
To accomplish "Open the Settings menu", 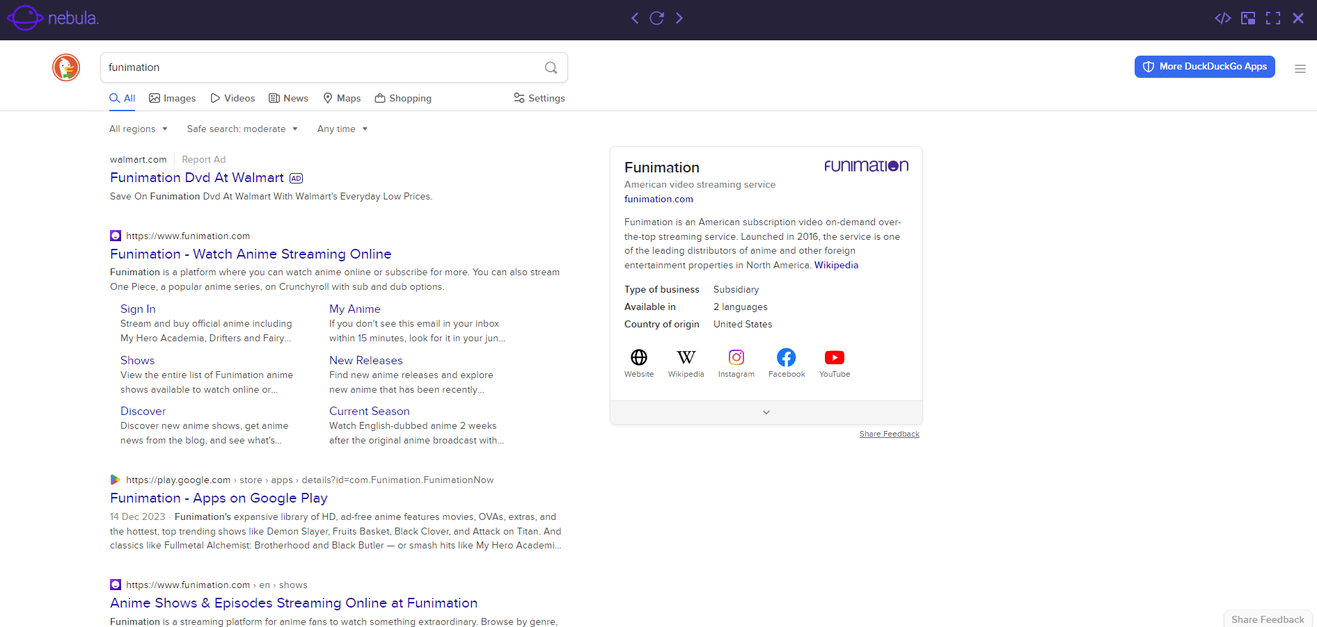I will [x=539, y=98].
